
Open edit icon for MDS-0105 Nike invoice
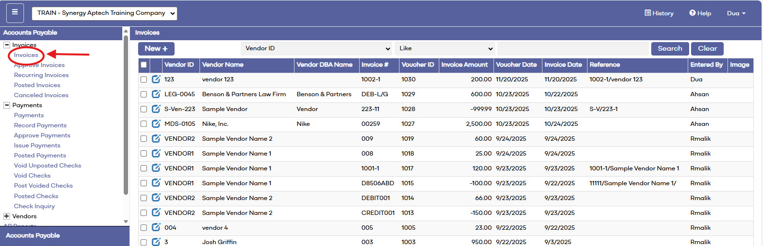click(156, 124)
